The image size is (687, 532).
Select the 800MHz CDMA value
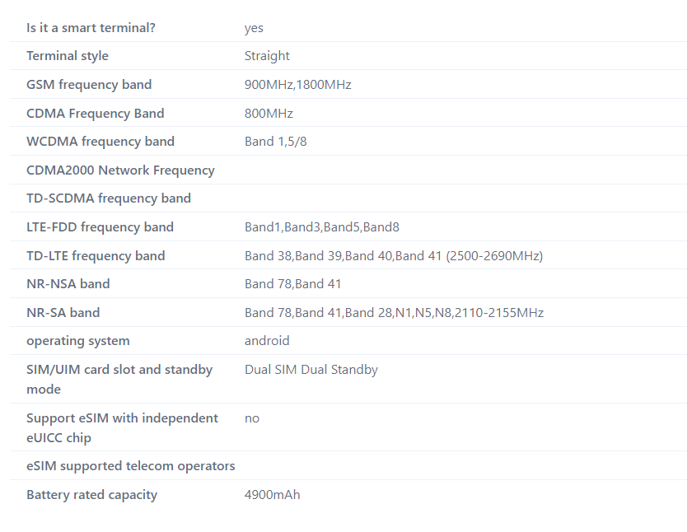click(x=269, y=114)
